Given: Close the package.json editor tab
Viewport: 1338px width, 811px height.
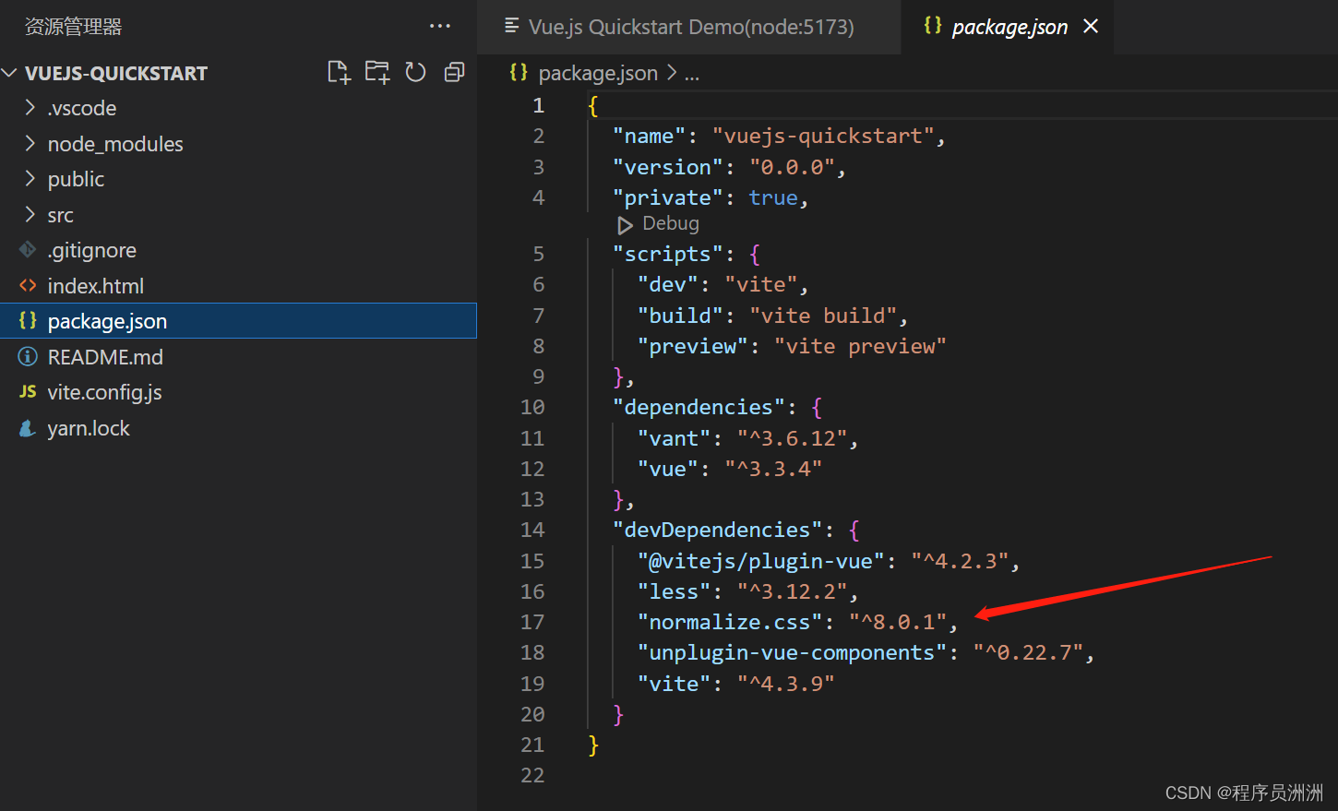Looking at the screenshot, I should coord(1091,27).
